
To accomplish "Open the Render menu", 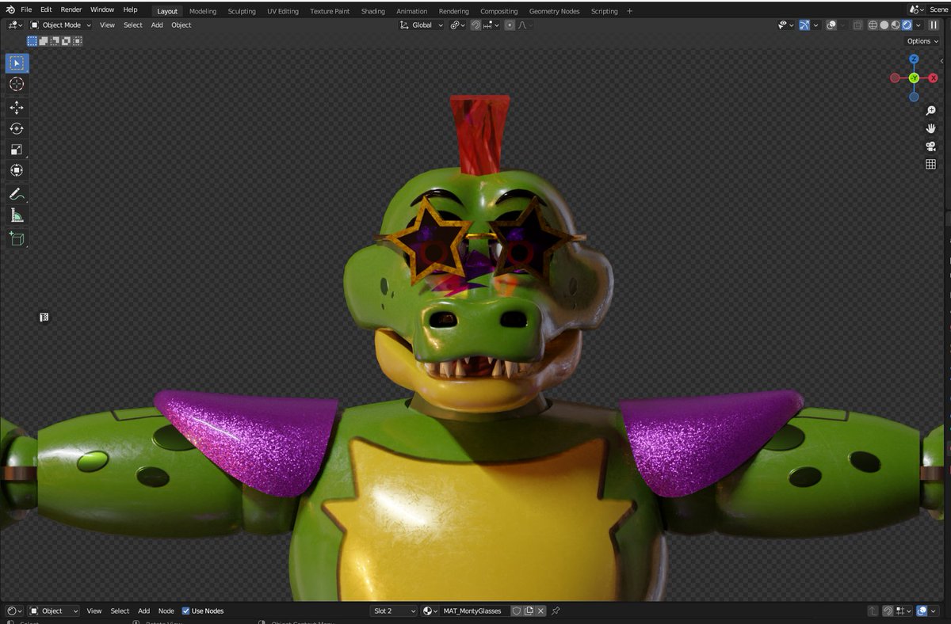I will click(71, 10).
